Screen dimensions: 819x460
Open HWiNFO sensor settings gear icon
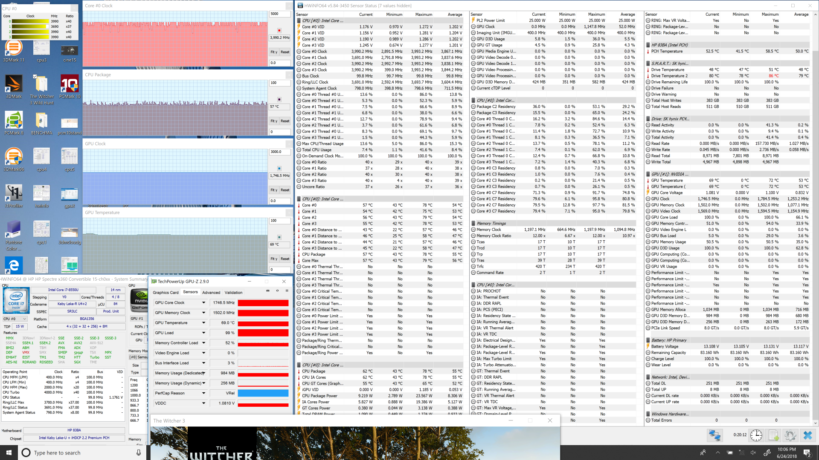pyautogui.click(x=790, y=435)
